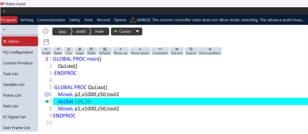Open the Communication menu
This screenshot has width=308, height=134.
point(51,20)
